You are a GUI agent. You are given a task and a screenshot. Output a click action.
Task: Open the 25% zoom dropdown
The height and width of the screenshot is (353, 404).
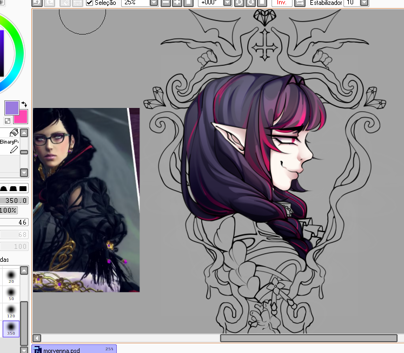[154, 3]
